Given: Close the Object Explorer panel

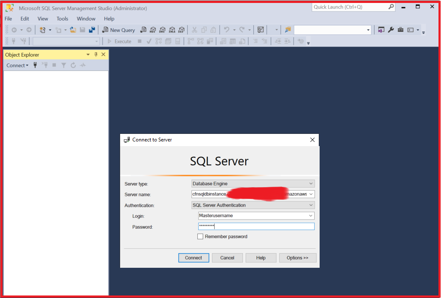Looking at the screenshot, I should click(103, 55).
